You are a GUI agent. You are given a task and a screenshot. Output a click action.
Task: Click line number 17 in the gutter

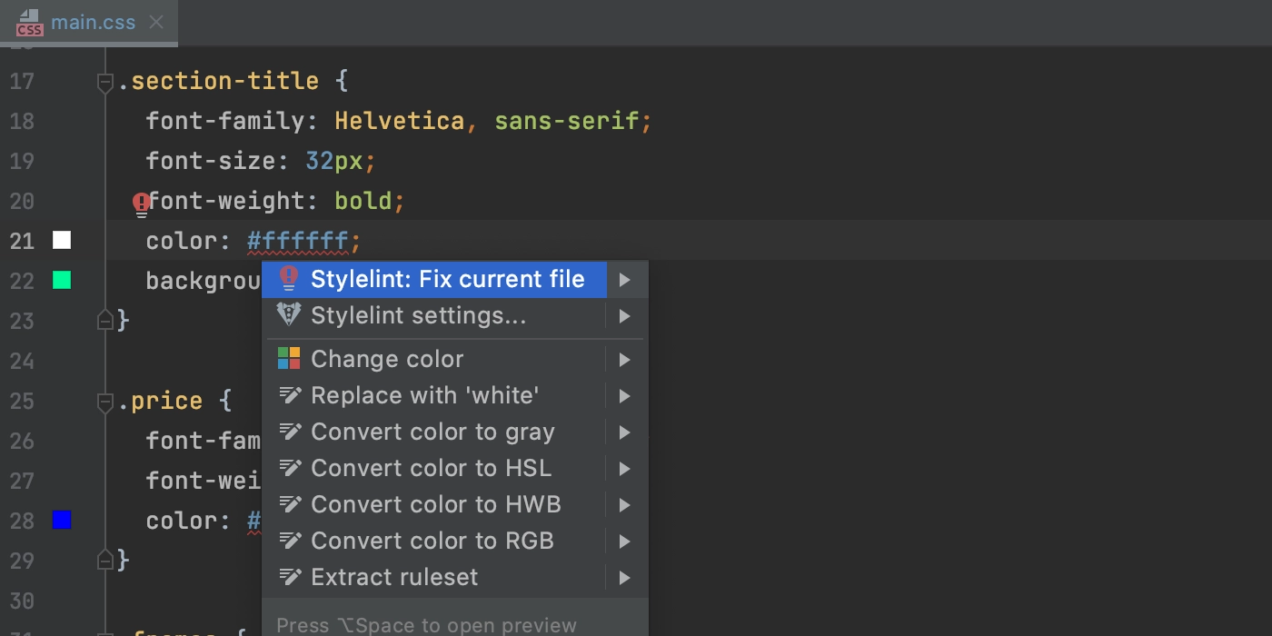pyautogui.click(x=22, y=81)
